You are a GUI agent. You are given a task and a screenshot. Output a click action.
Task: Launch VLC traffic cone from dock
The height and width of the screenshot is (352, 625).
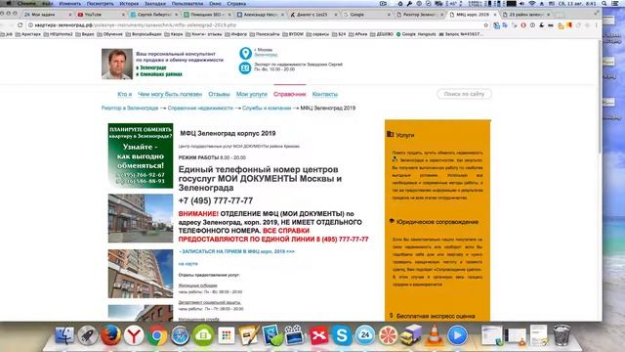coord(434,334)
